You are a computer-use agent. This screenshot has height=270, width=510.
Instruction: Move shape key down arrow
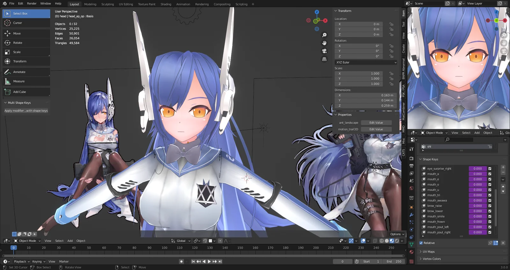coord(503,192)
